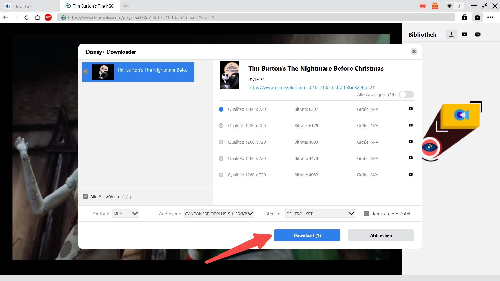The width and height of the screenshot is (500, 281).
Task: Toggle Remux in die Datei checkbox
Action: coord(366,214)
